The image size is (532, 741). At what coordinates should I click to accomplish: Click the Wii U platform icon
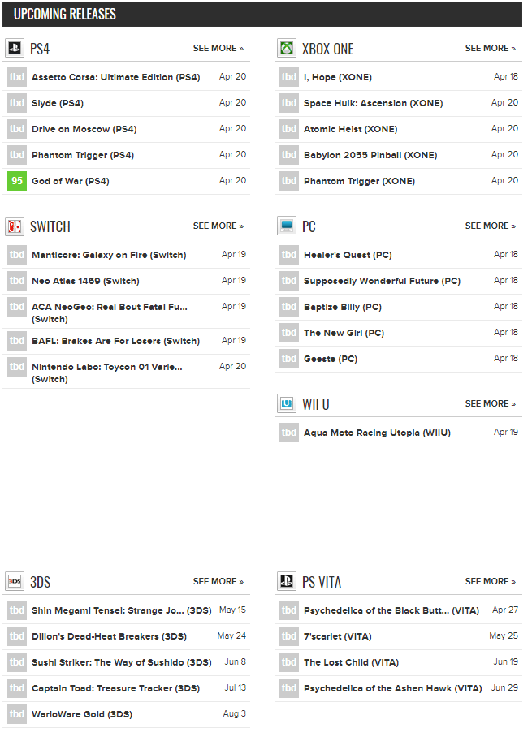tap(287, 403)
